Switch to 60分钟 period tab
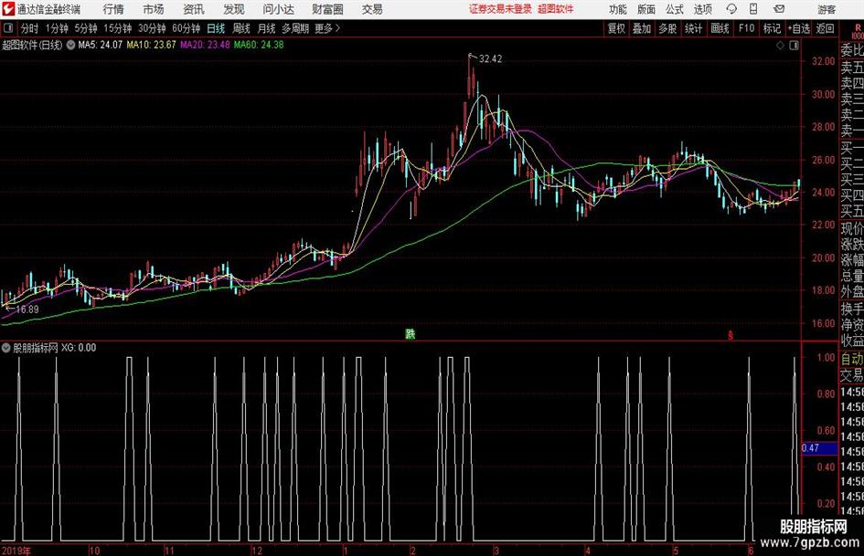Image resolution: width=864 pixels, height=556 pixels. click(x=186, y=28)
